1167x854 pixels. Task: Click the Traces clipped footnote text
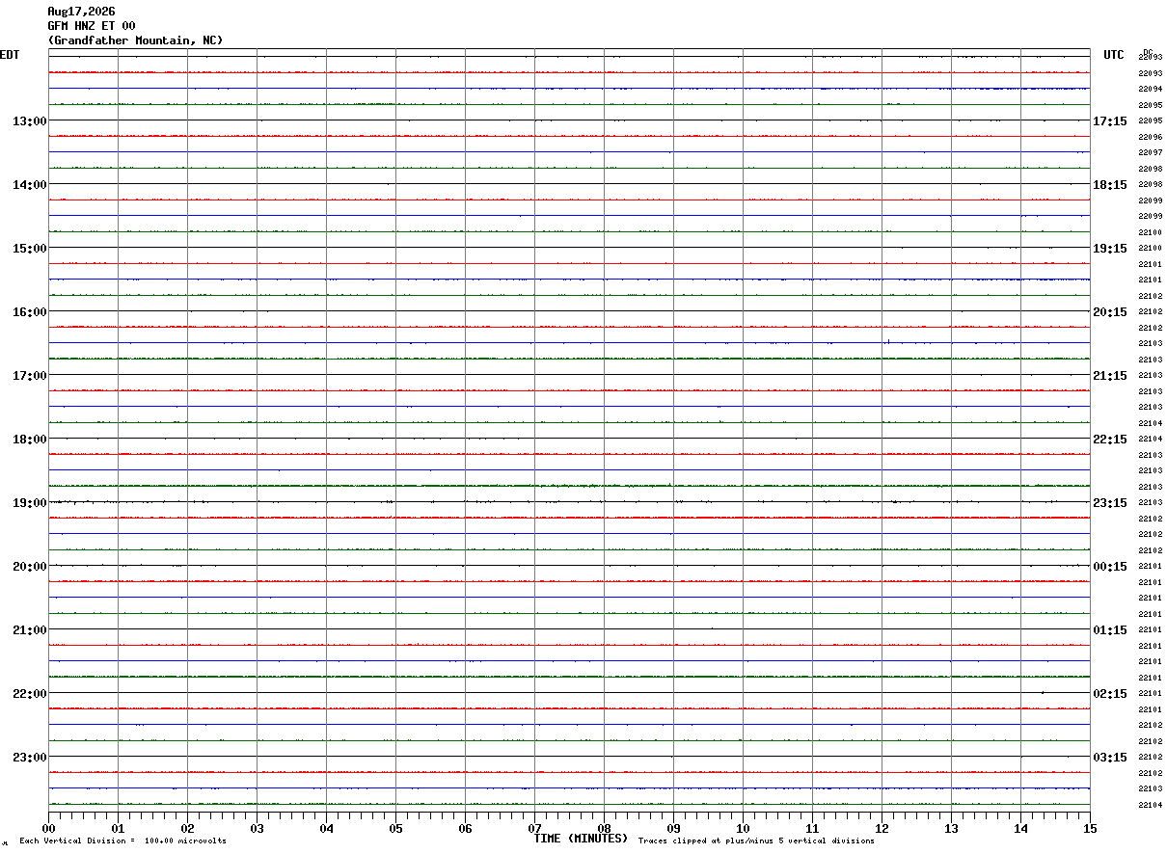click(756, 841)
